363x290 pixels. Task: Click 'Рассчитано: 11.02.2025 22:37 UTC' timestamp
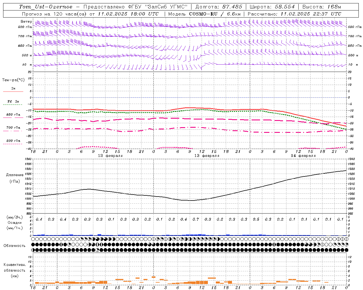point(294,14)
